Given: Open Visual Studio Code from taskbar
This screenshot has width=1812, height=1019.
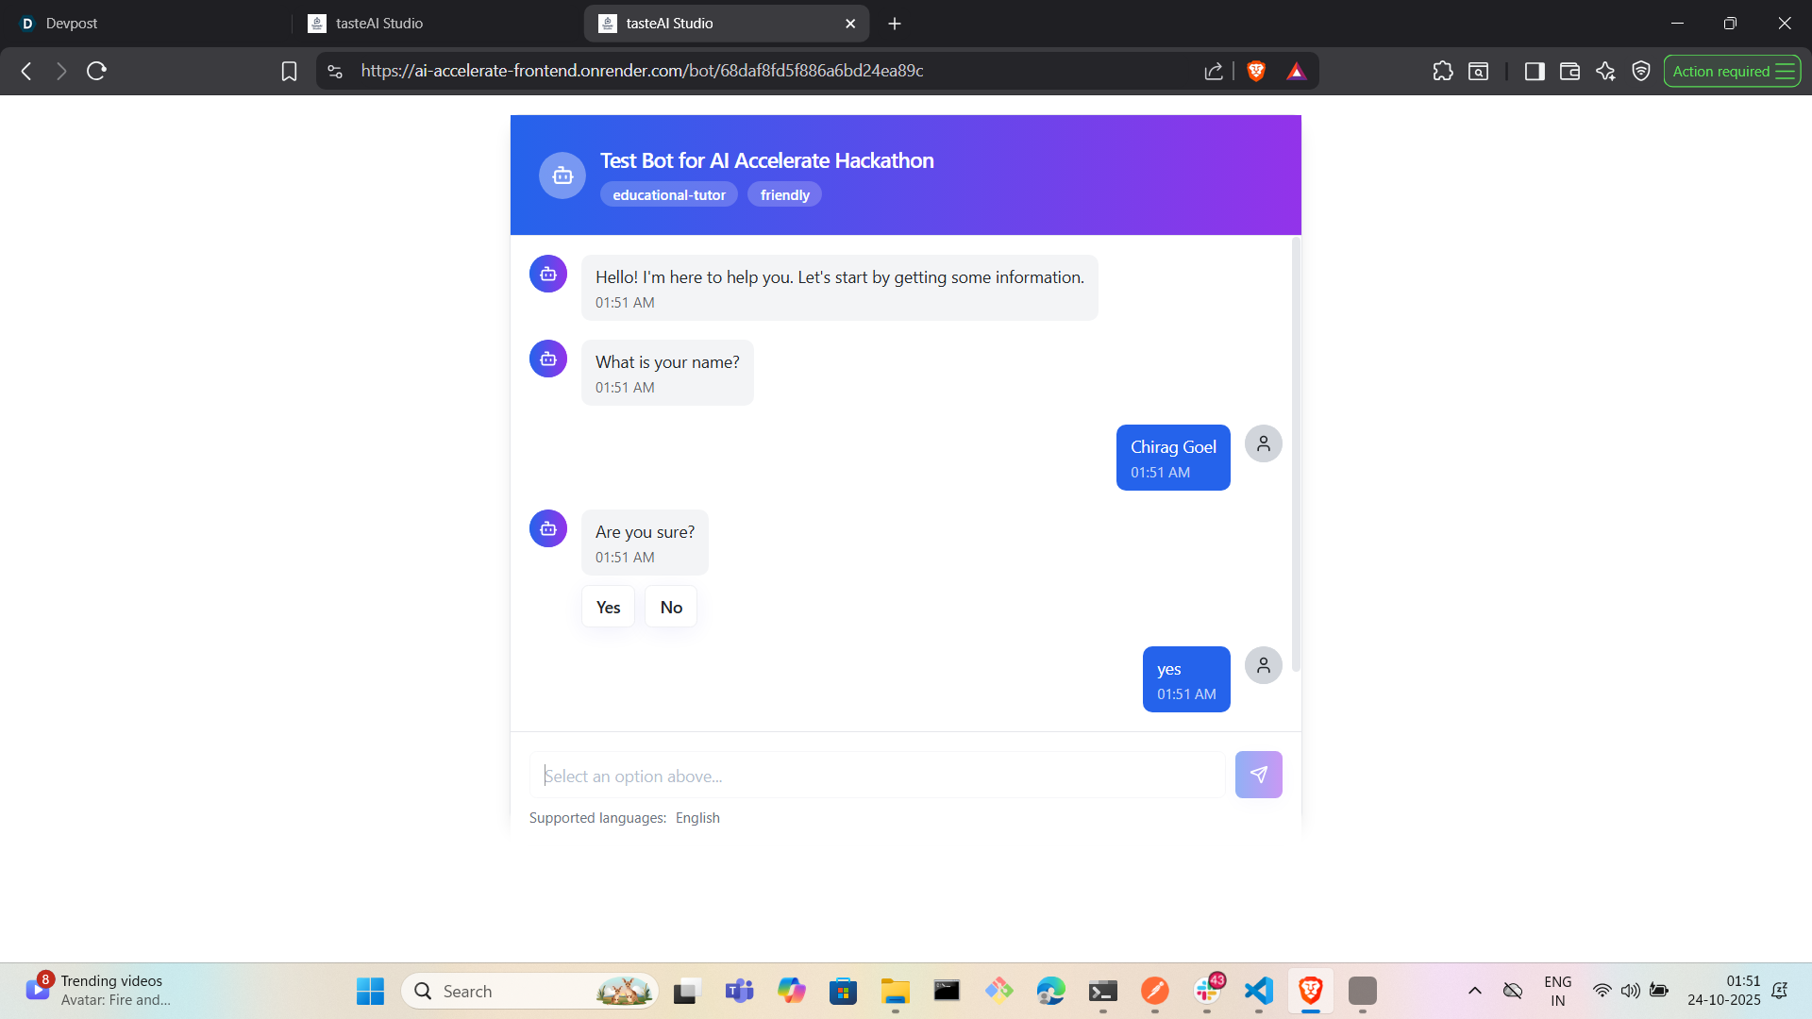Looking at the screenshot, I should [1258, 991].
